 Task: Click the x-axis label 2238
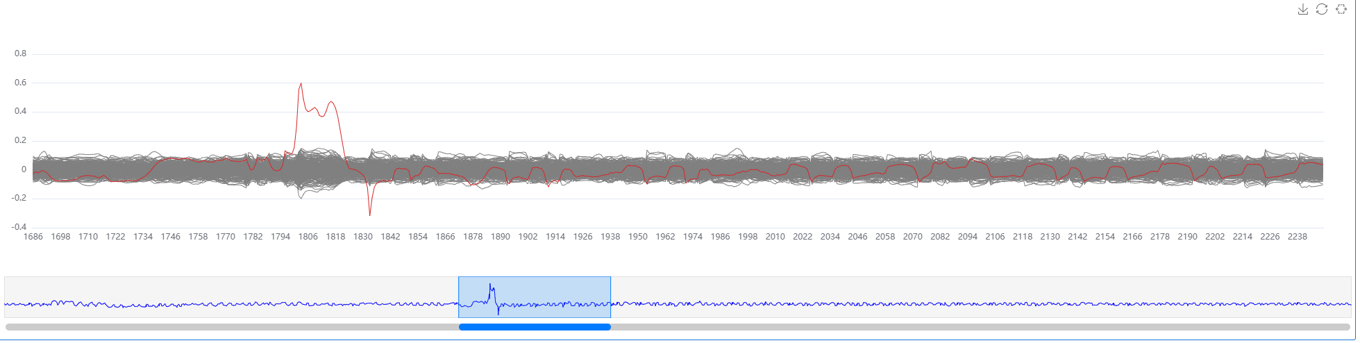1297,237
